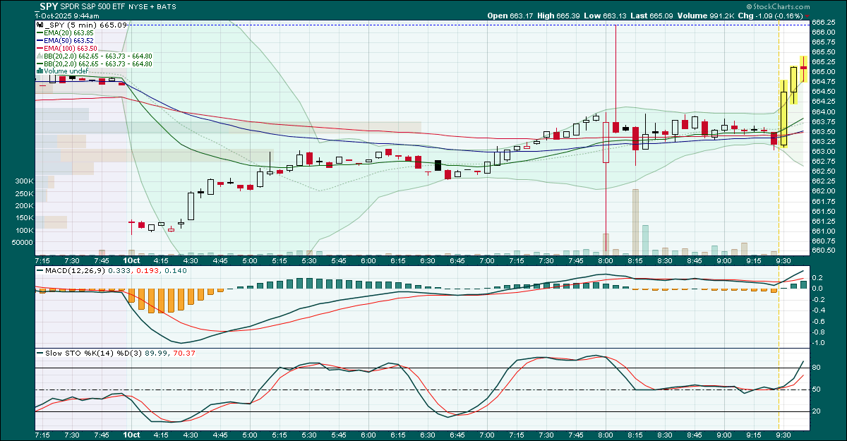This screenshot has width=847, height=441.
Task: Select the EMA(100) 663.50 legend text
Action: [69, 48]
